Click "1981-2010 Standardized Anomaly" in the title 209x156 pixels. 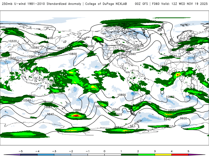click(x=54, y=4)
